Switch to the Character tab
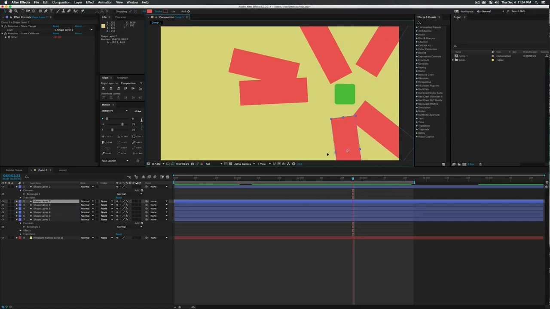Image resolution: width=550 pixels, height=309 pixels. coord(120,17)
